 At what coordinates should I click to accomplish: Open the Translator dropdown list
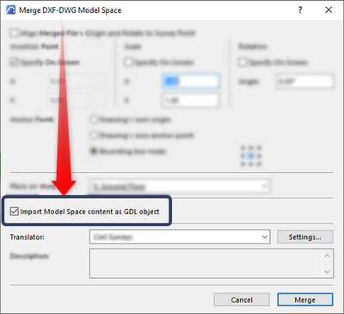[x=180, y=237]
